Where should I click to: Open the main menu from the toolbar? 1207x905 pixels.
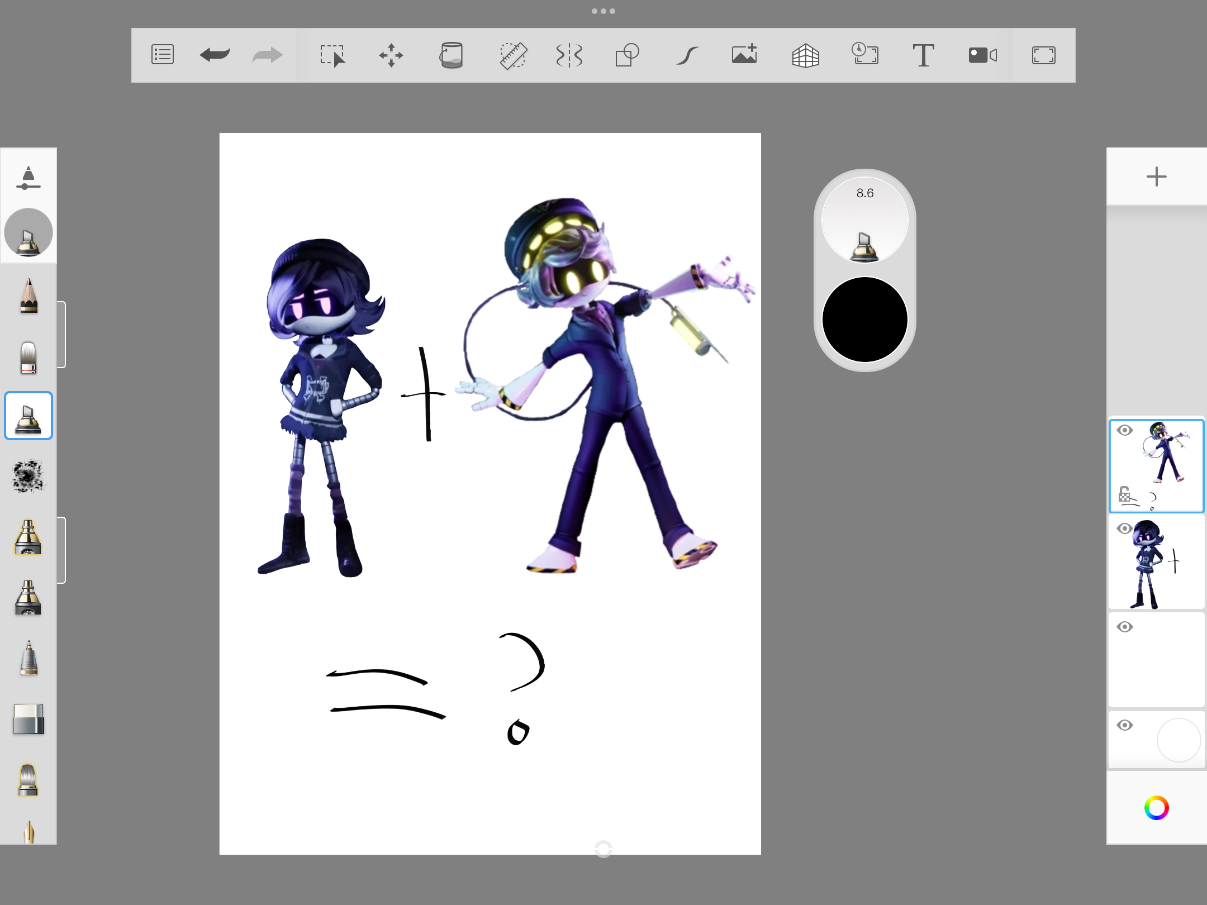[162, 55]
